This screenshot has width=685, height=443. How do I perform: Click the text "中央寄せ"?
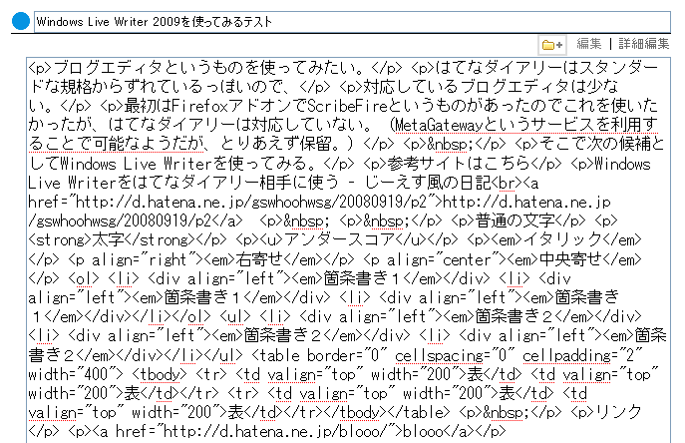point(570,260)
